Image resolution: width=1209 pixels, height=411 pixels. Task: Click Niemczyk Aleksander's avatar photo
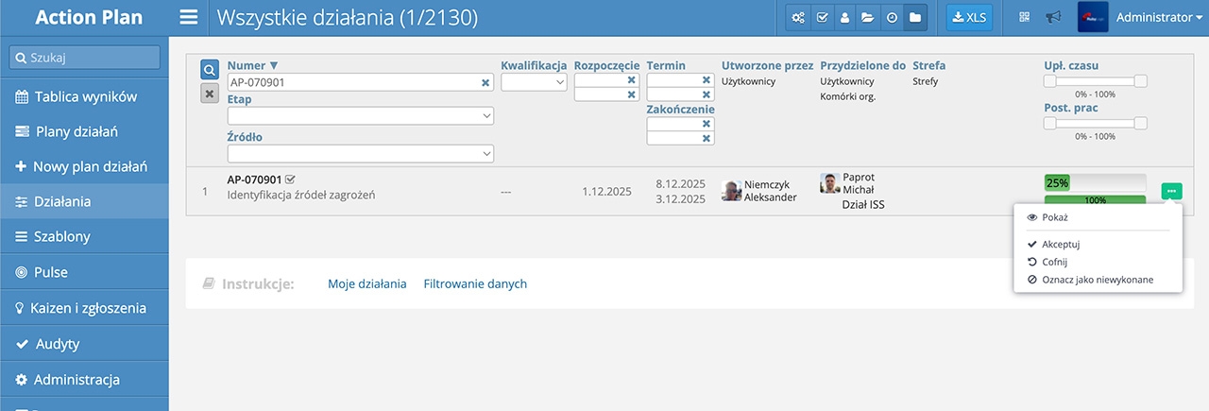point(731,191)
